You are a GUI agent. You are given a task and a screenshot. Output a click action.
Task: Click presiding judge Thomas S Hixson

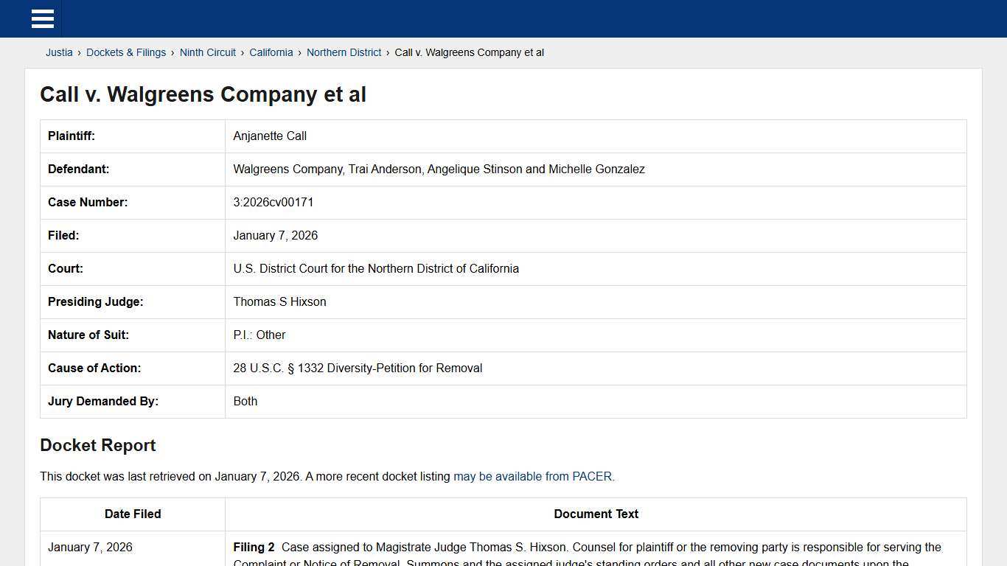279,301
